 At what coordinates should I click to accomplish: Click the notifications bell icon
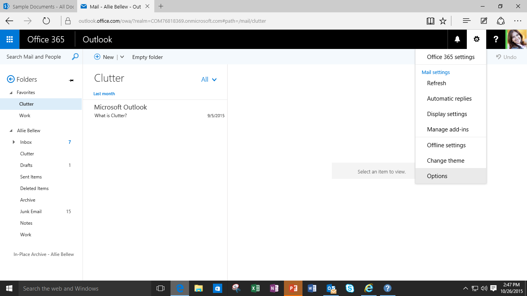click(457, 39)
